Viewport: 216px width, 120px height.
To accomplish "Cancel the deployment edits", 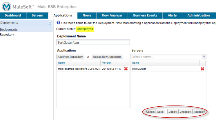I will point(150,112).
